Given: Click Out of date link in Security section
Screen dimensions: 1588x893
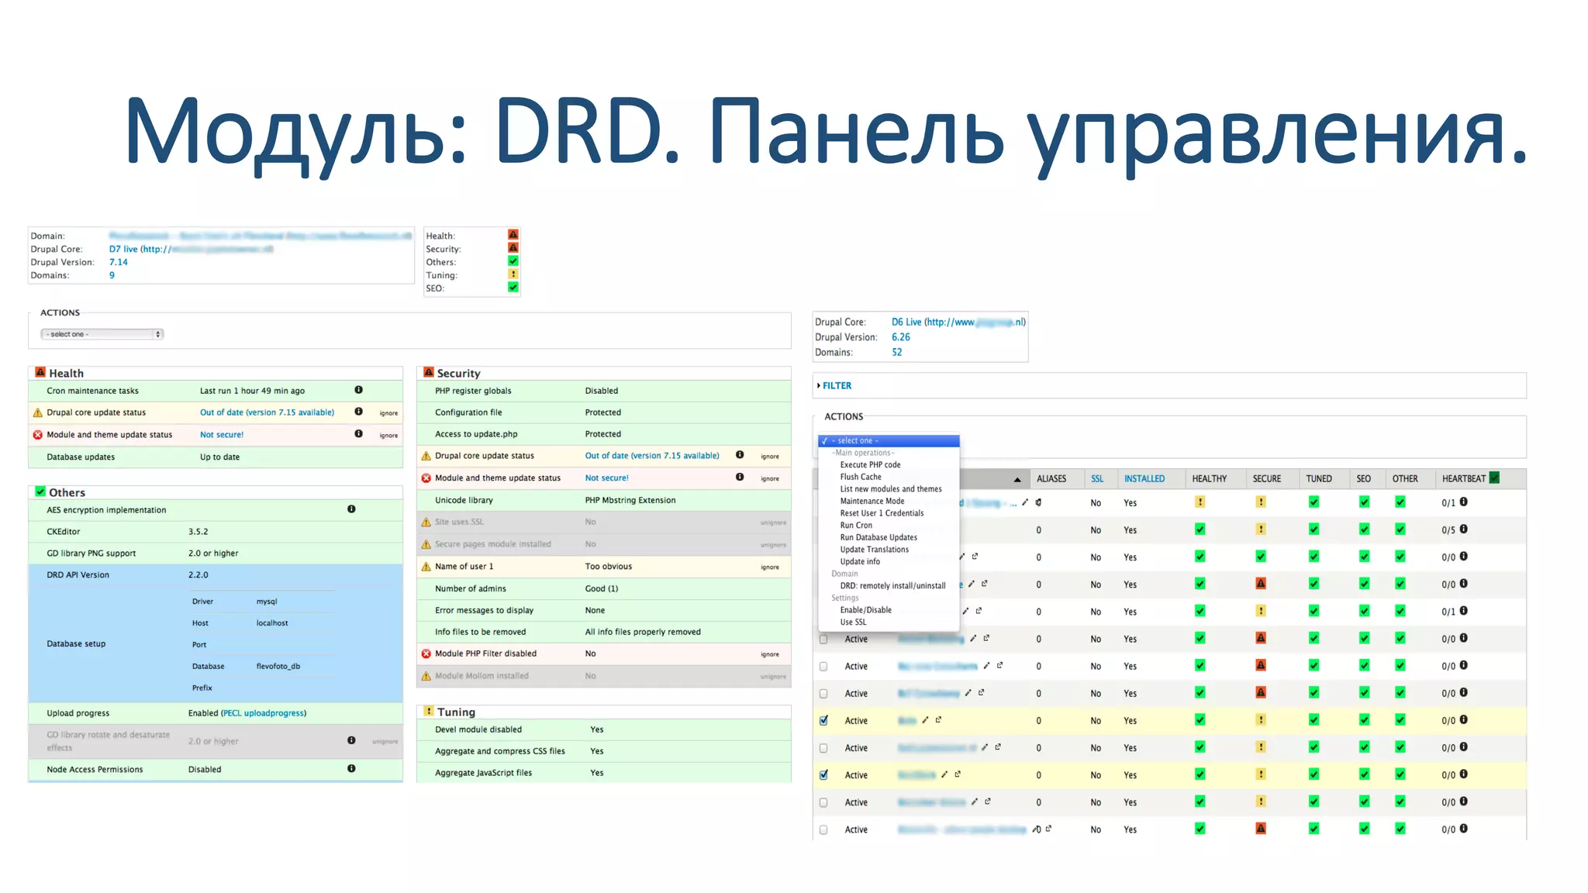Looking at the screenshot, I should tap(651, 456).
